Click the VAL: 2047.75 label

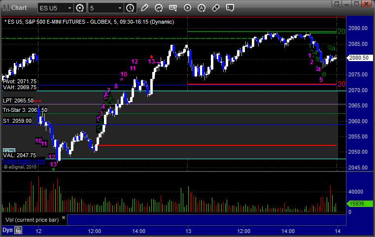pos(19,155)
